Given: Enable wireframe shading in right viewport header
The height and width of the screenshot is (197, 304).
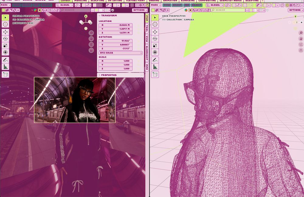Looking at the screenshot, I should [x=287, y=5].
